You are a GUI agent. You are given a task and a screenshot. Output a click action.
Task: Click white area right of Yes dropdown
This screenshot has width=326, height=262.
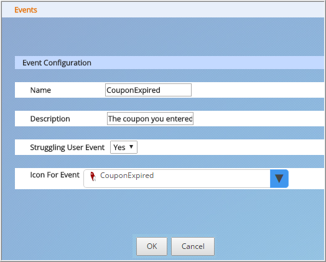(x=231, y=147)
